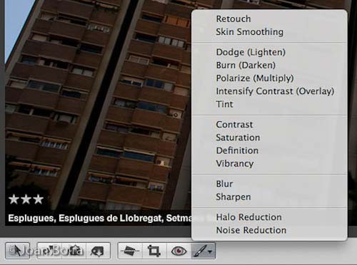Select the Vibrancy brush entry
Image resolution: width=357 pixels, height=265 pixels.
(269, 164)
